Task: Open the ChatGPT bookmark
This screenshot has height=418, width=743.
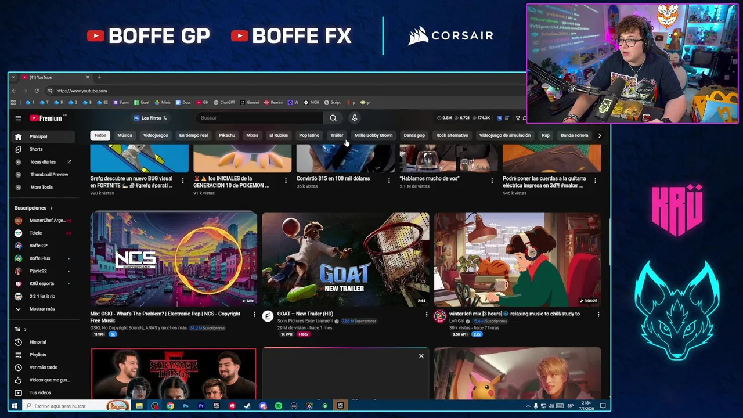Action: point(224,102)
